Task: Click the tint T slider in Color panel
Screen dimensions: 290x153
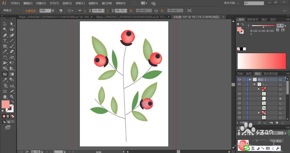Action: pos(263,26)
